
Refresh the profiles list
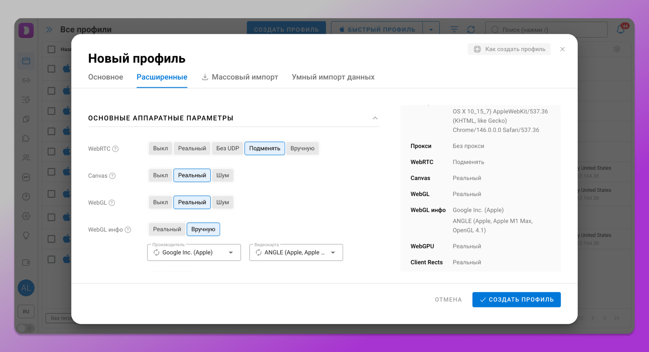pyautogui.click(x=472, y=29)
